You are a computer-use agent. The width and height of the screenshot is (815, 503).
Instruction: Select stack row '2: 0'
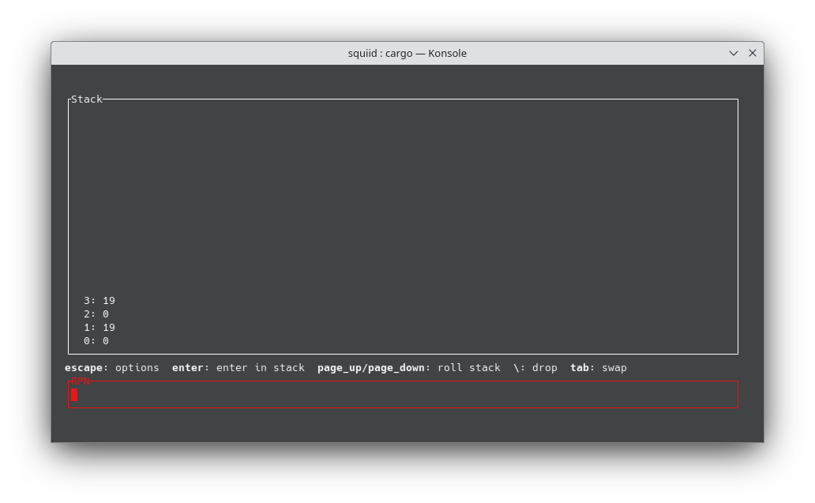[96, 313]
